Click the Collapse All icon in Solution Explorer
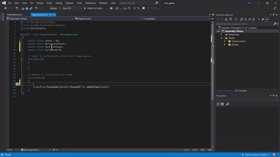The height and width of the screenshot is (157, 280). (249, 19)
